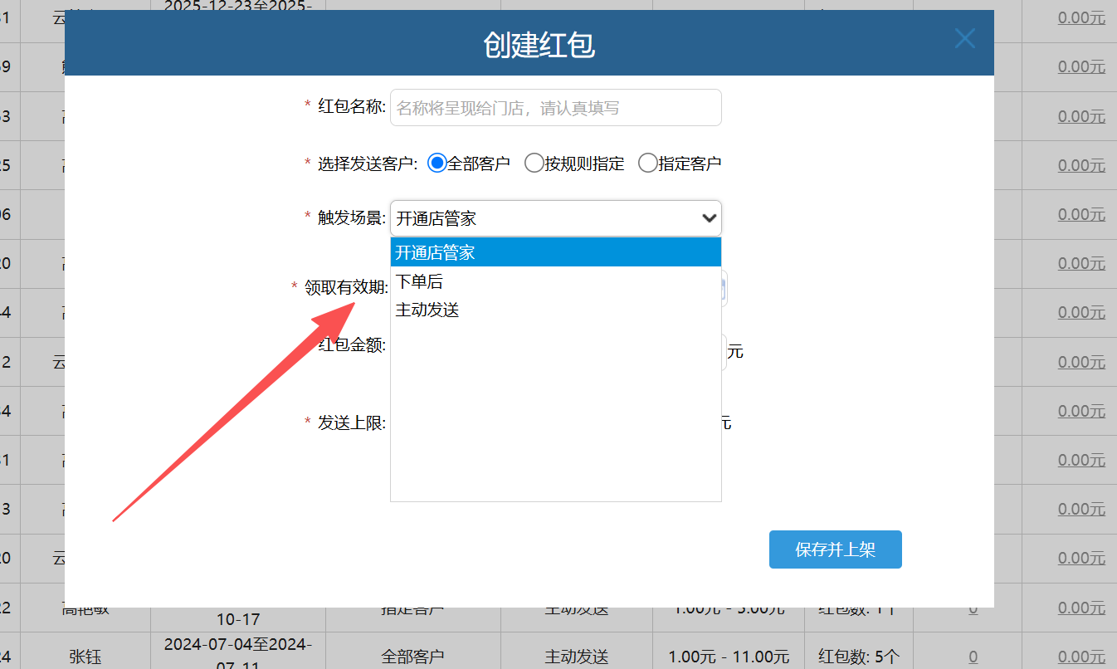The height and width of the screenshot is (669, 1117).
Task: Click the 全部客户 cell in 张钰 row
Action: tap(412, 657)
